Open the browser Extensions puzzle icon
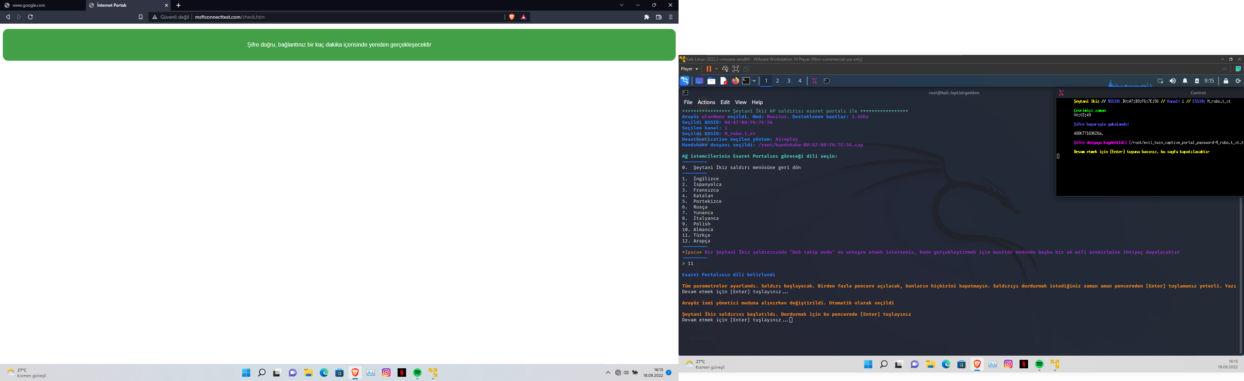Viewport: 1244px width, 381px height. point(647,17)
